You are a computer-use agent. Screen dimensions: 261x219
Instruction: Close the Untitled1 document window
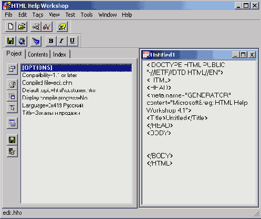(x=252, y=55)
